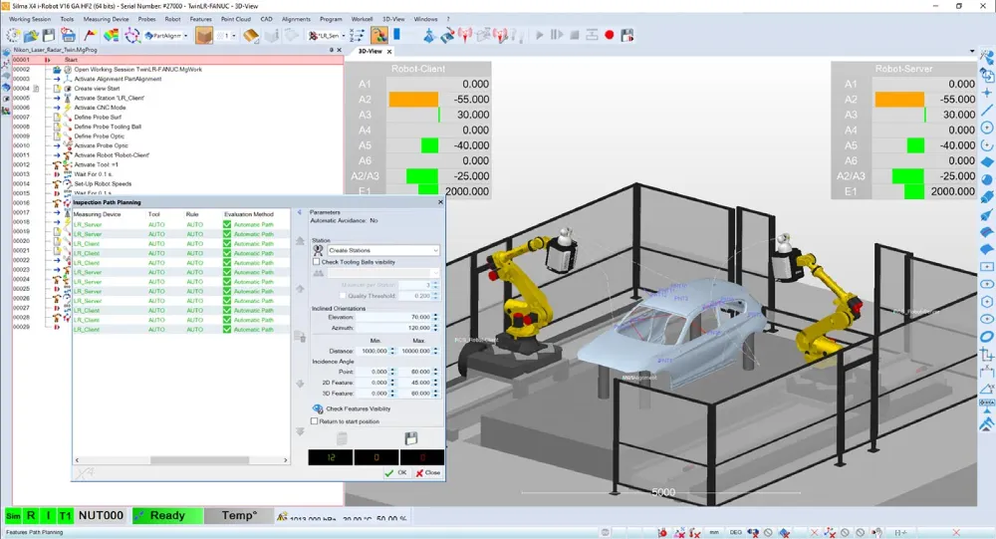Click the red record button in toolbar

(610, 35)
